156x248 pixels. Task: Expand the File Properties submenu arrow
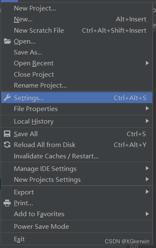point(147,108)
